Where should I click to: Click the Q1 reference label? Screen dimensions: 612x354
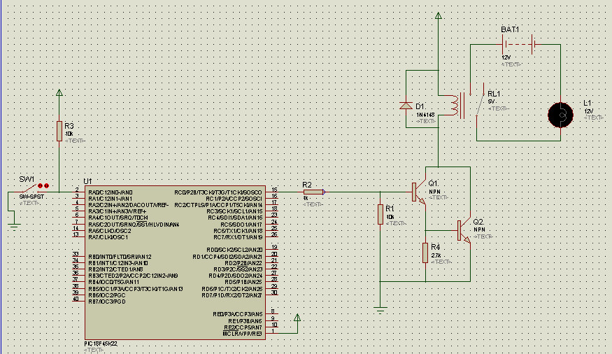(433, 183)
